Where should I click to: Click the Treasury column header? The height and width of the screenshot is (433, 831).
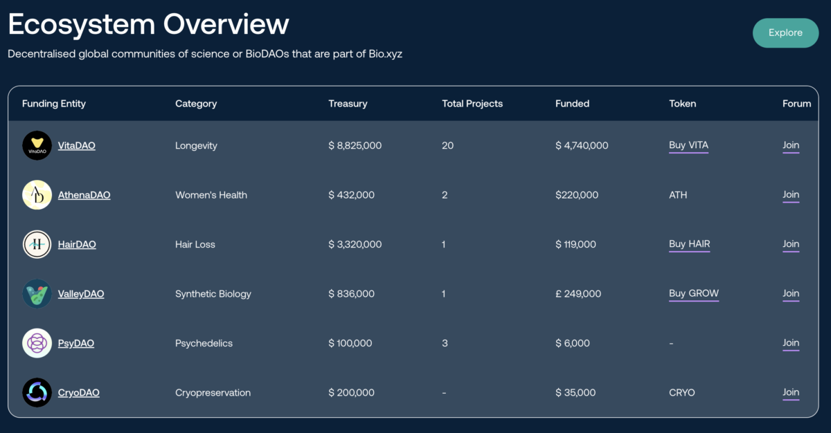(x=348, y=104)
